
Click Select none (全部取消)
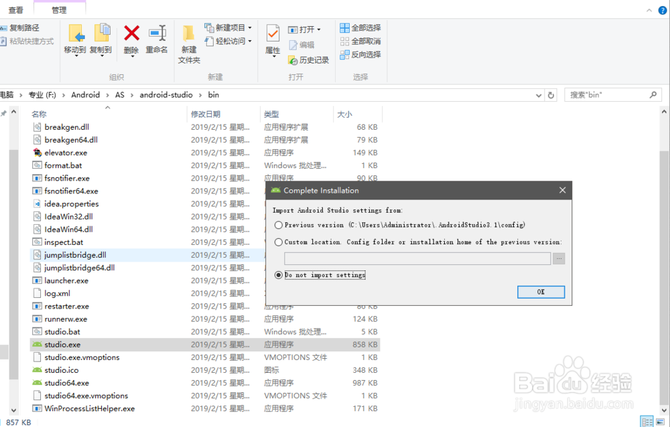[x=360, y=41]
